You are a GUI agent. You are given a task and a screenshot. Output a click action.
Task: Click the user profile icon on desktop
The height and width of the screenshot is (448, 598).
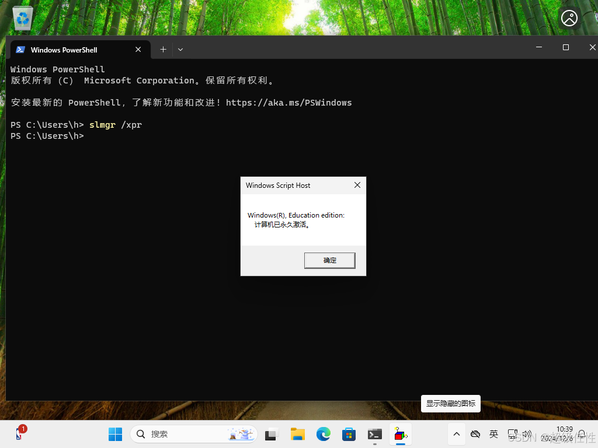coord(569,18)
